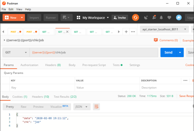
Task: Select the Params tab
Action: pos(9,65)
